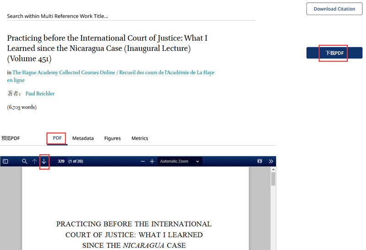This screenshot has height=250, width=366.
Task: Click the PDF viewer vertical scrollbar thumb
Action: 273,179
